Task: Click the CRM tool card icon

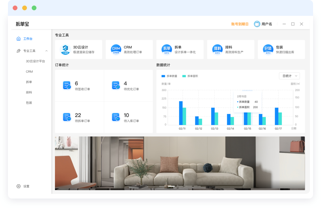Action: point(116,49)
